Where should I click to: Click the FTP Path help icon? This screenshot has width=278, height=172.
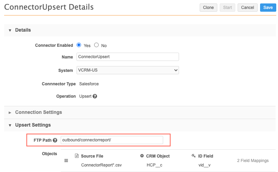click(55, 140)
